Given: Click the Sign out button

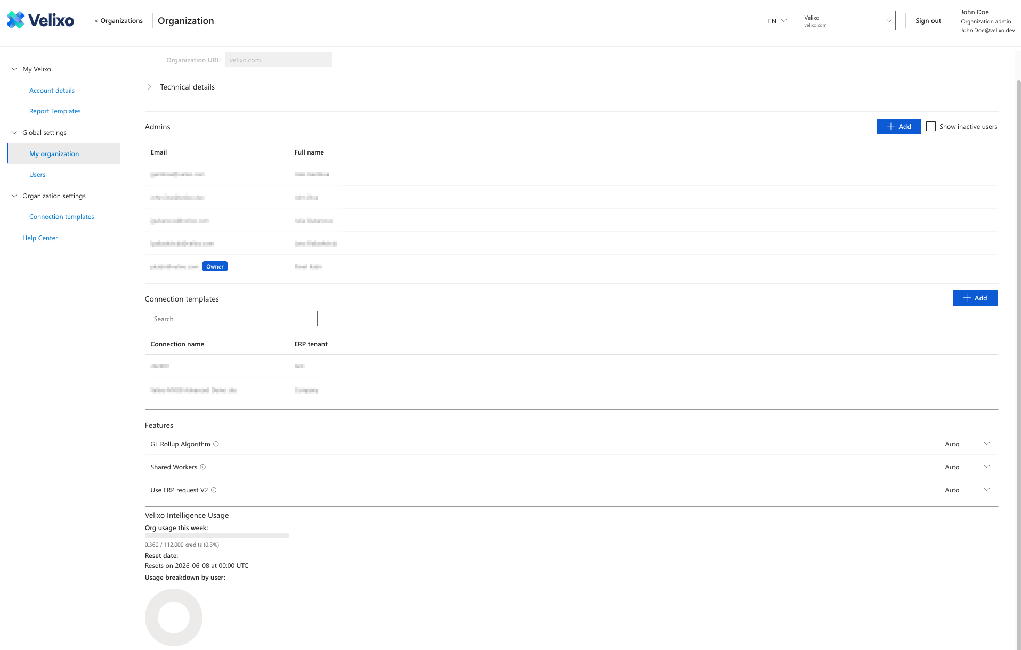Looking at the screenshot, I should [x=928, y=21].
